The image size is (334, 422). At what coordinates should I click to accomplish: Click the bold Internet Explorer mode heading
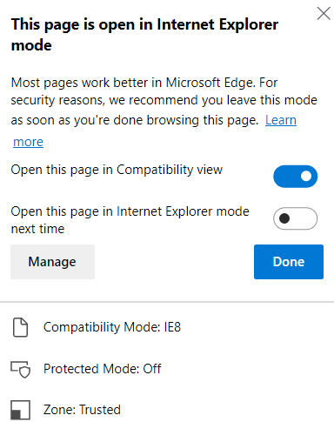tap(144, 35)
